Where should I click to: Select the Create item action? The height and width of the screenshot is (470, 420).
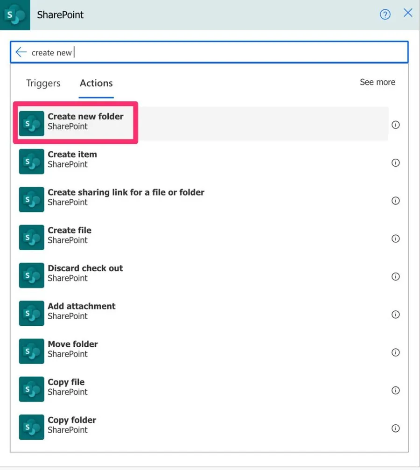pos(72,159)
